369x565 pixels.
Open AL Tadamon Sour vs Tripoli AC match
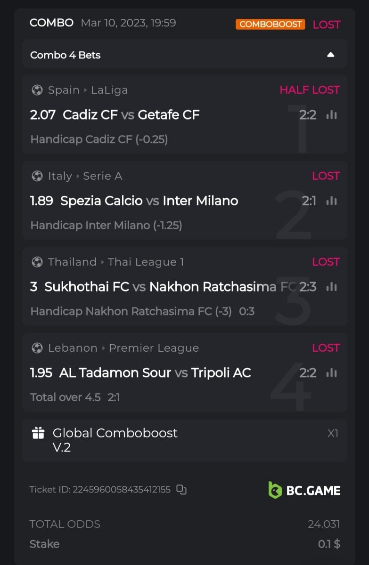155,373
